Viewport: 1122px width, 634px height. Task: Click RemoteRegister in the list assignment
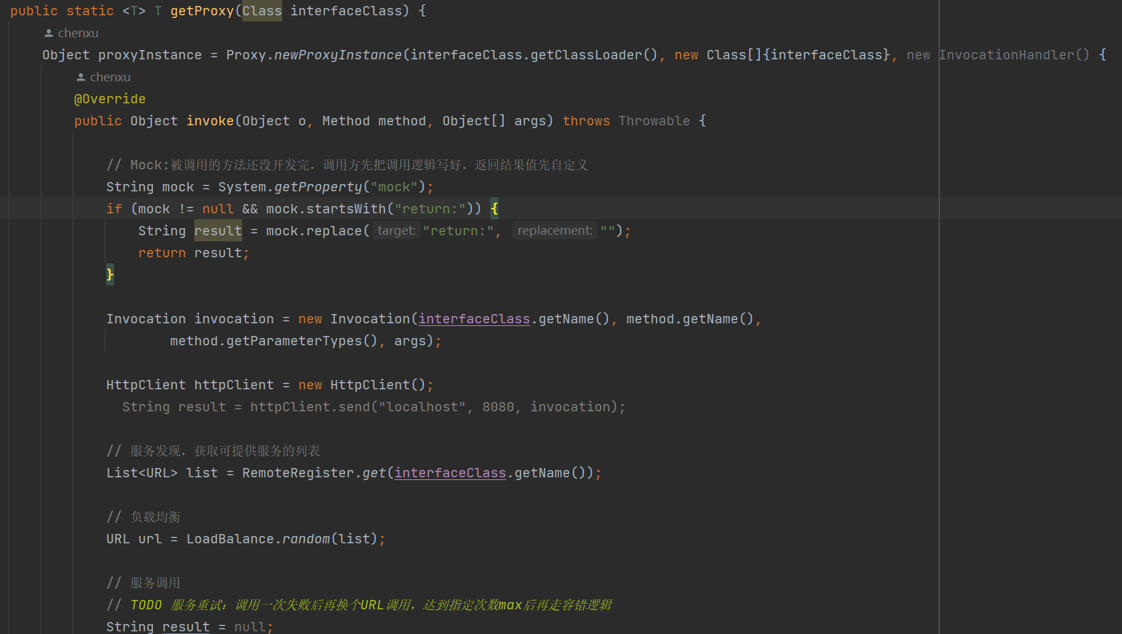298,473
